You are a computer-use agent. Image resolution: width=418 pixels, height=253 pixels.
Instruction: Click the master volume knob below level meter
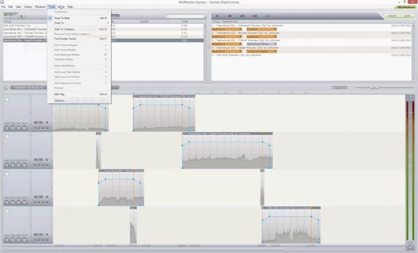(410, 247)
